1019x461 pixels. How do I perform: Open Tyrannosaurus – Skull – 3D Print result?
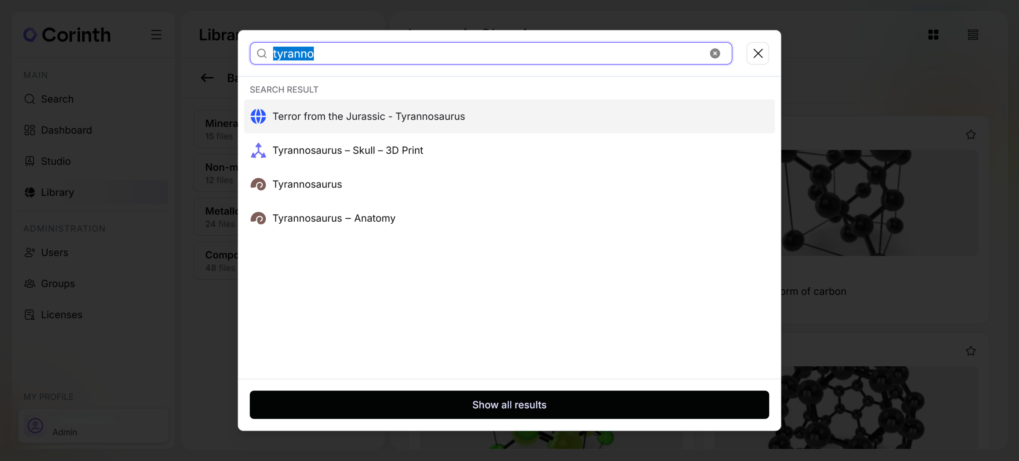[347, 150]
